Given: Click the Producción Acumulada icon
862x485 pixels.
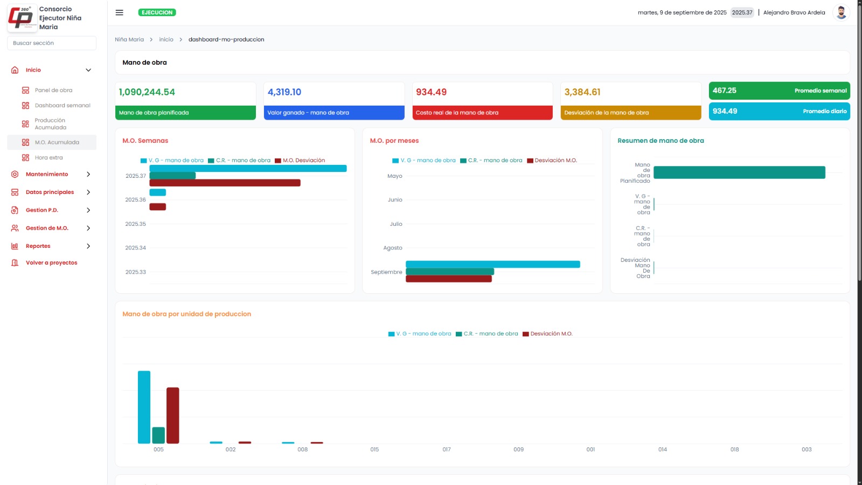Looking at the screenshot, I should 25,124.
